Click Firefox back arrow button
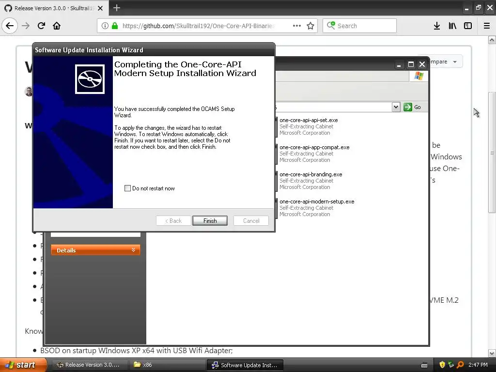Image resolution: width=496 pixels, height=372 pixels. (x=10, y=26)
